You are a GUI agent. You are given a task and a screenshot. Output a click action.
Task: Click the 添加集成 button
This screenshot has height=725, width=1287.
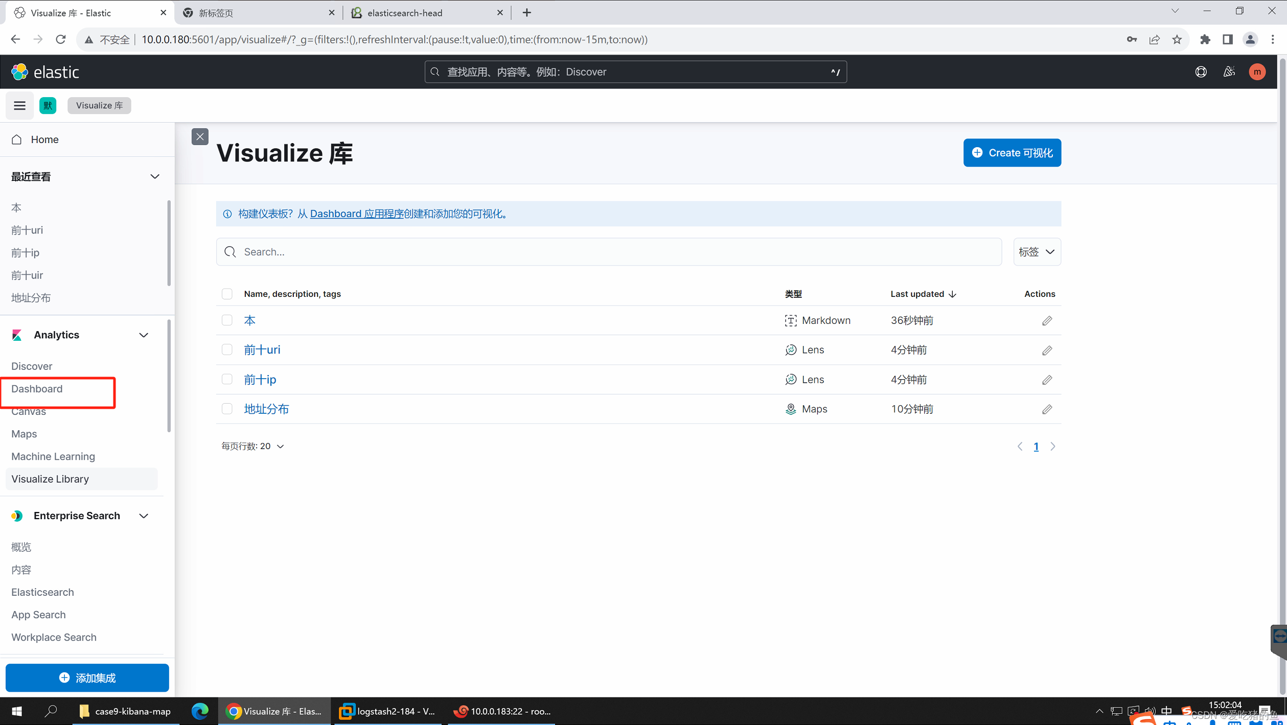click(87, 678)
